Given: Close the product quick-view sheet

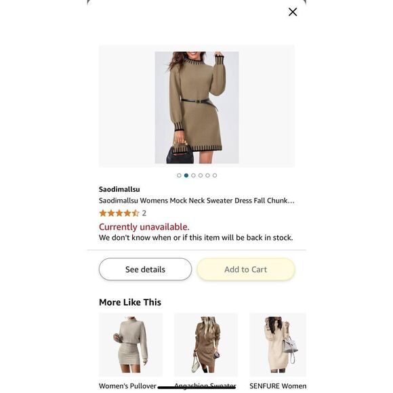Looking at the screenshot, I should (x=293, y=12).
